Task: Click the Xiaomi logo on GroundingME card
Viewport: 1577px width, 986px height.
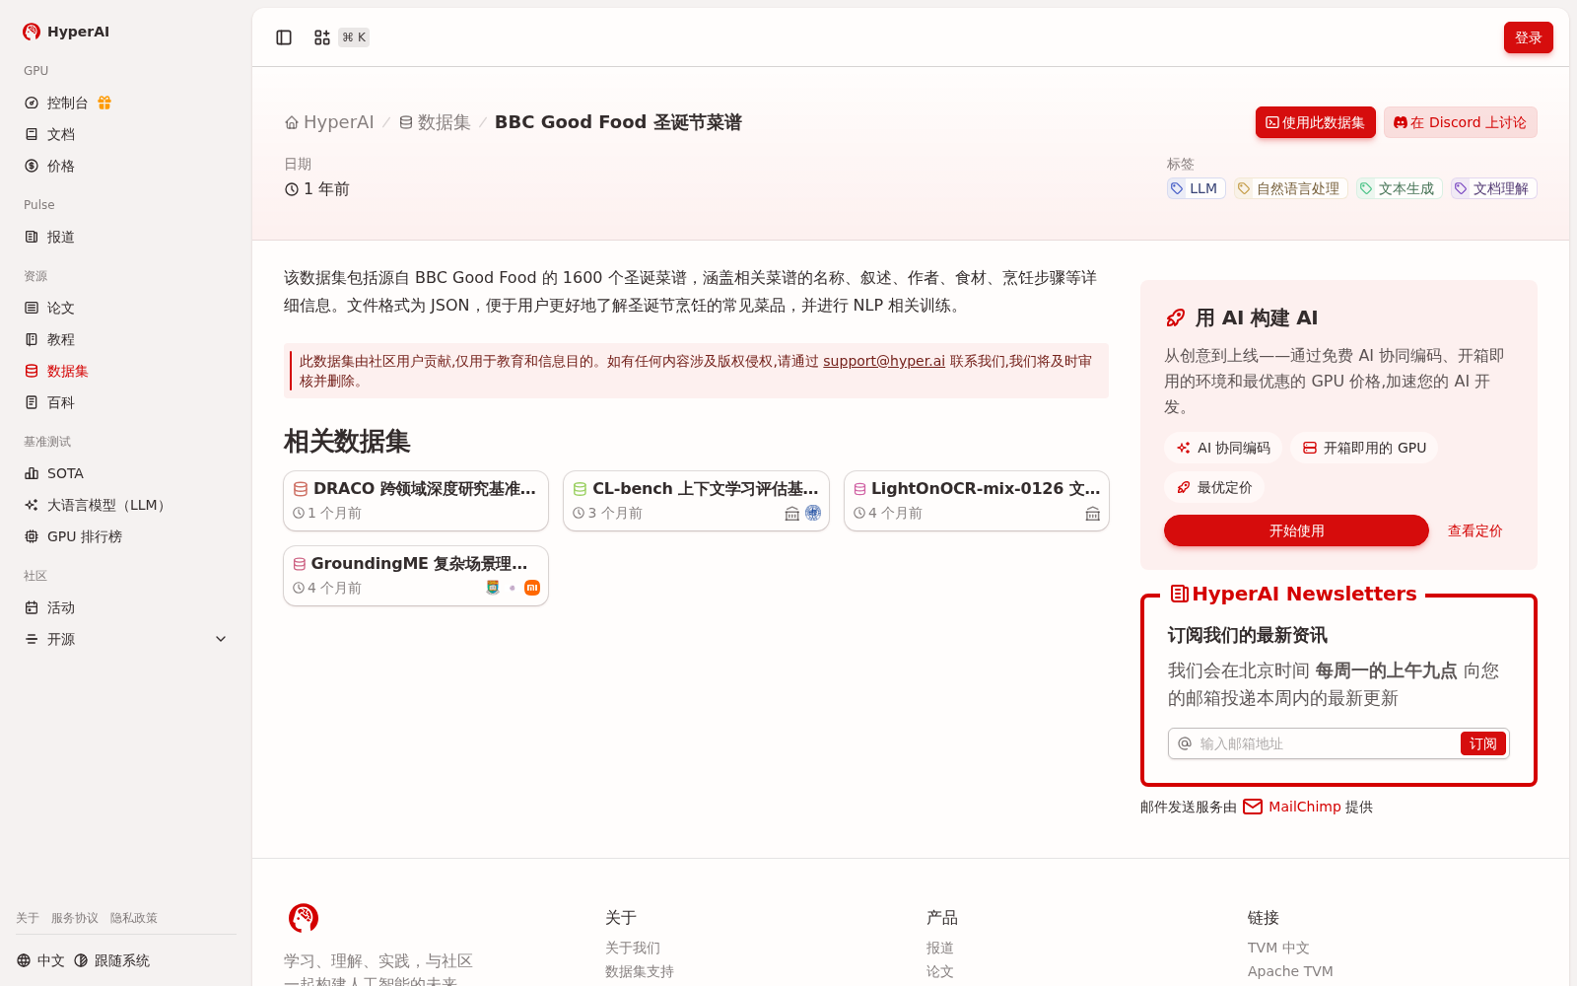Action: [x=532, y=588]
